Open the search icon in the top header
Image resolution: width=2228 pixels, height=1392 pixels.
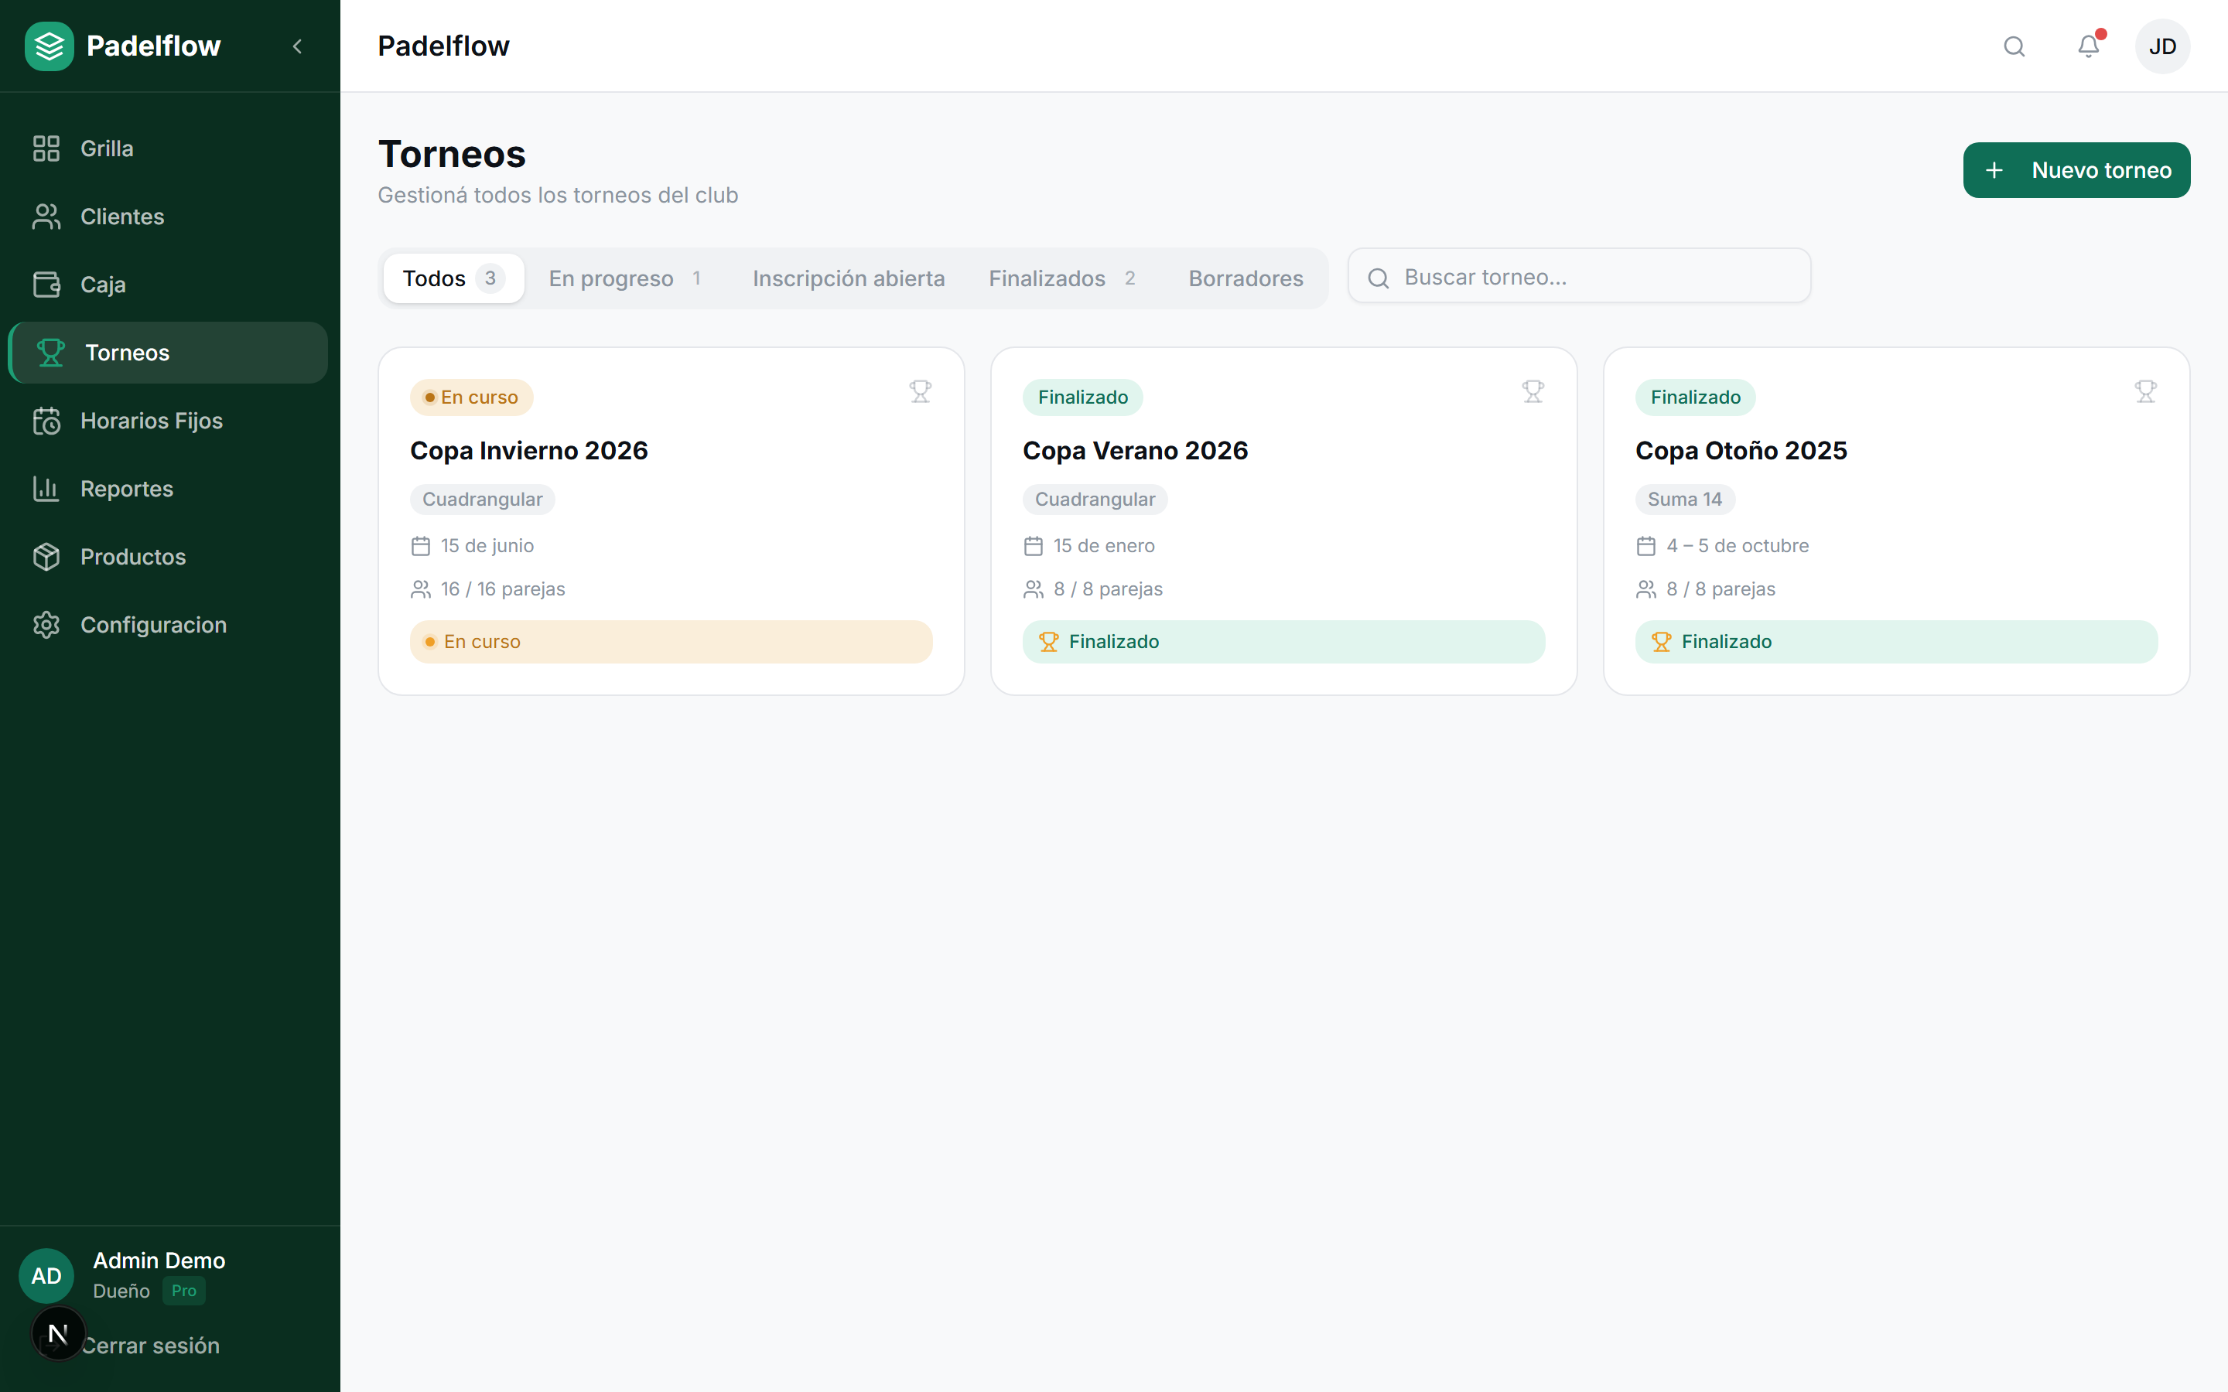2014,46
